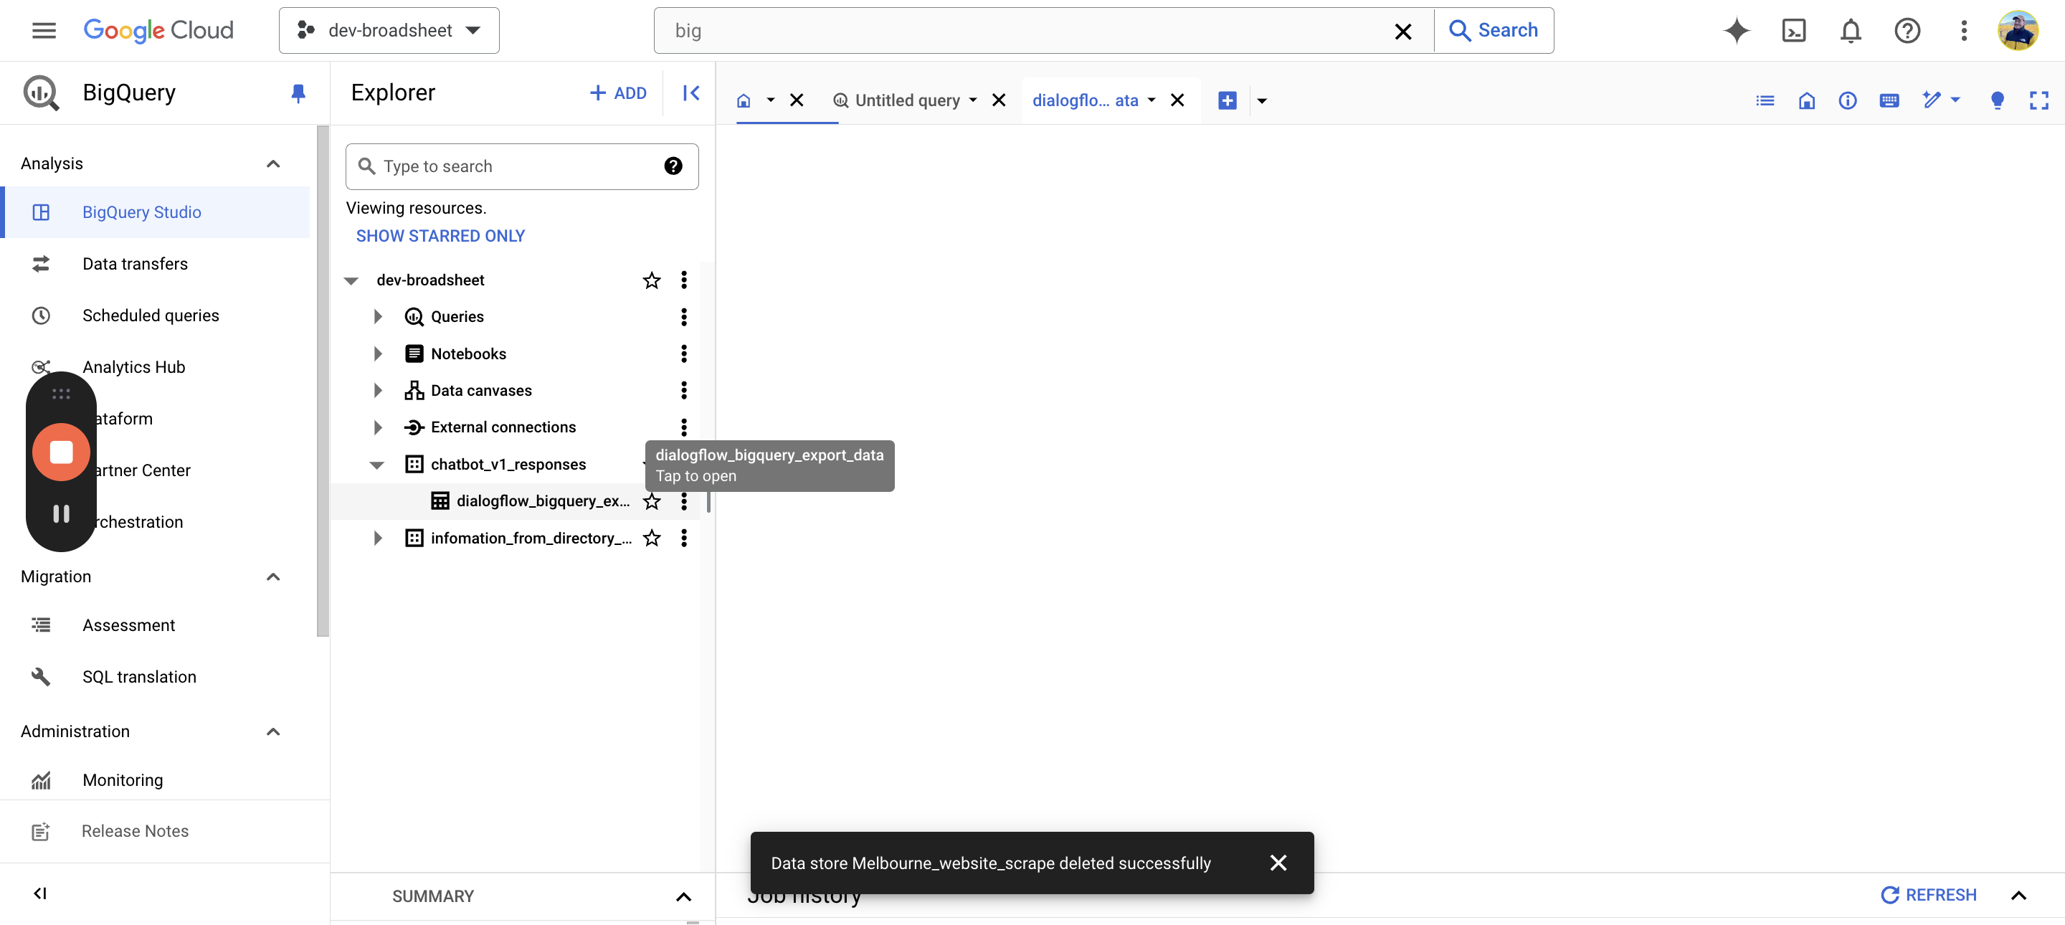Viewport: 2065px width, 925px height.
Task: Unpin BigQuery from navigation
Action: point(298,93)
